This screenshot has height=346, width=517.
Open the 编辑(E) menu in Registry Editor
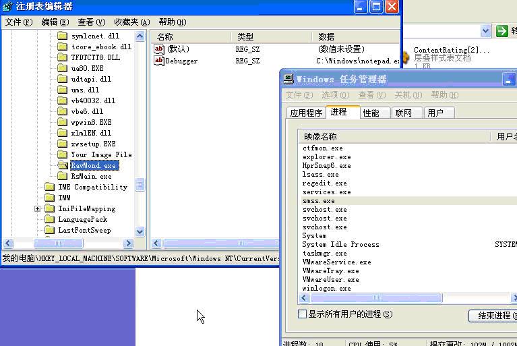55,22
